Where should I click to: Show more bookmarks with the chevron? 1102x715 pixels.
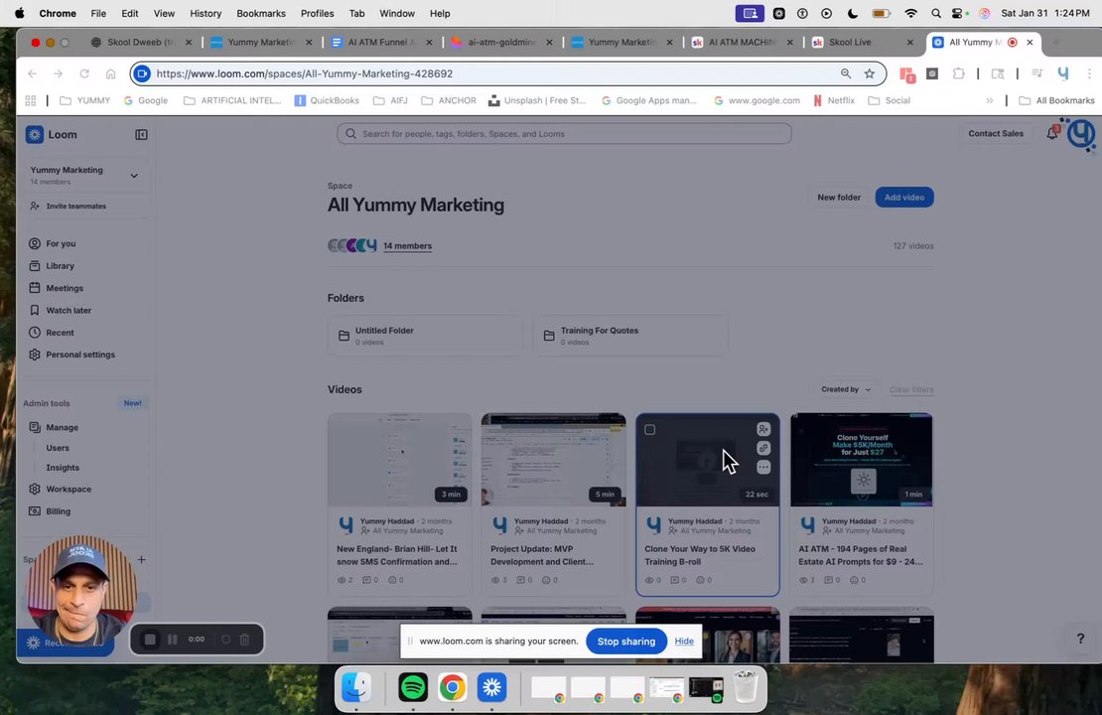tap(990, 100)
